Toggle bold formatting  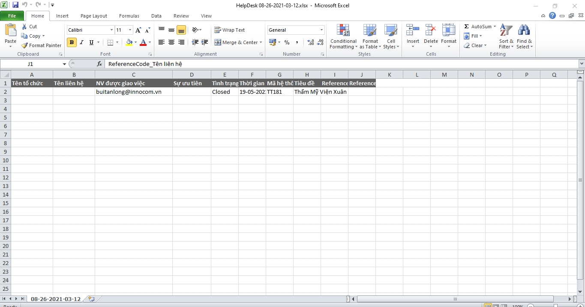point(72,42)
